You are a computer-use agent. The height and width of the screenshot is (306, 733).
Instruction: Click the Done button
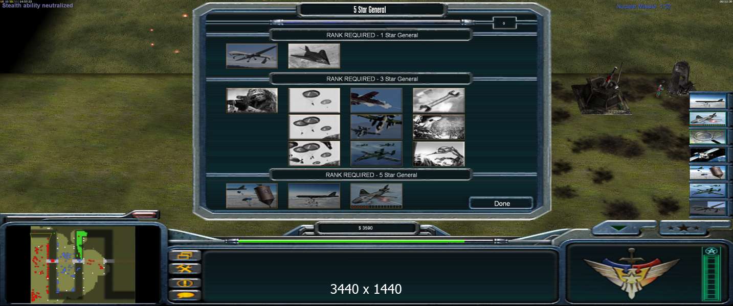501,203
